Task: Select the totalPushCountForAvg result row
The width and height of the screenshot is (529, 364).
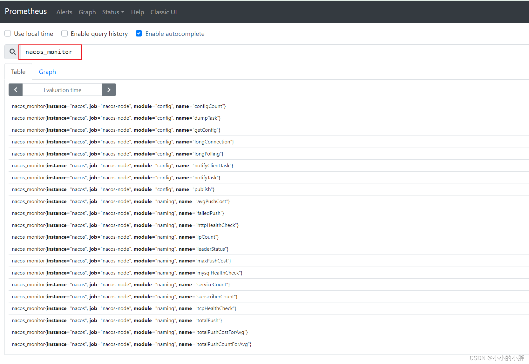Action: coord(269,344)
